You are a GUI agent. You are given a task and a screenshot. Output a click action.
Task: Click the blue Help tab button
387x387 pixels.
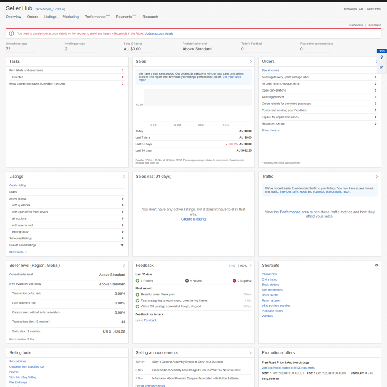point(382,51)
